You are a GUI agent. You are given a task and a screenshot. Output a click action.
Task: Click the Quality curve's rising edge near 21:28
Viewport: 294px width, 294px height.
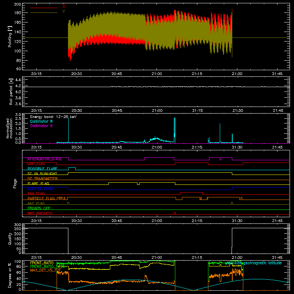click(x=232, y=241)
